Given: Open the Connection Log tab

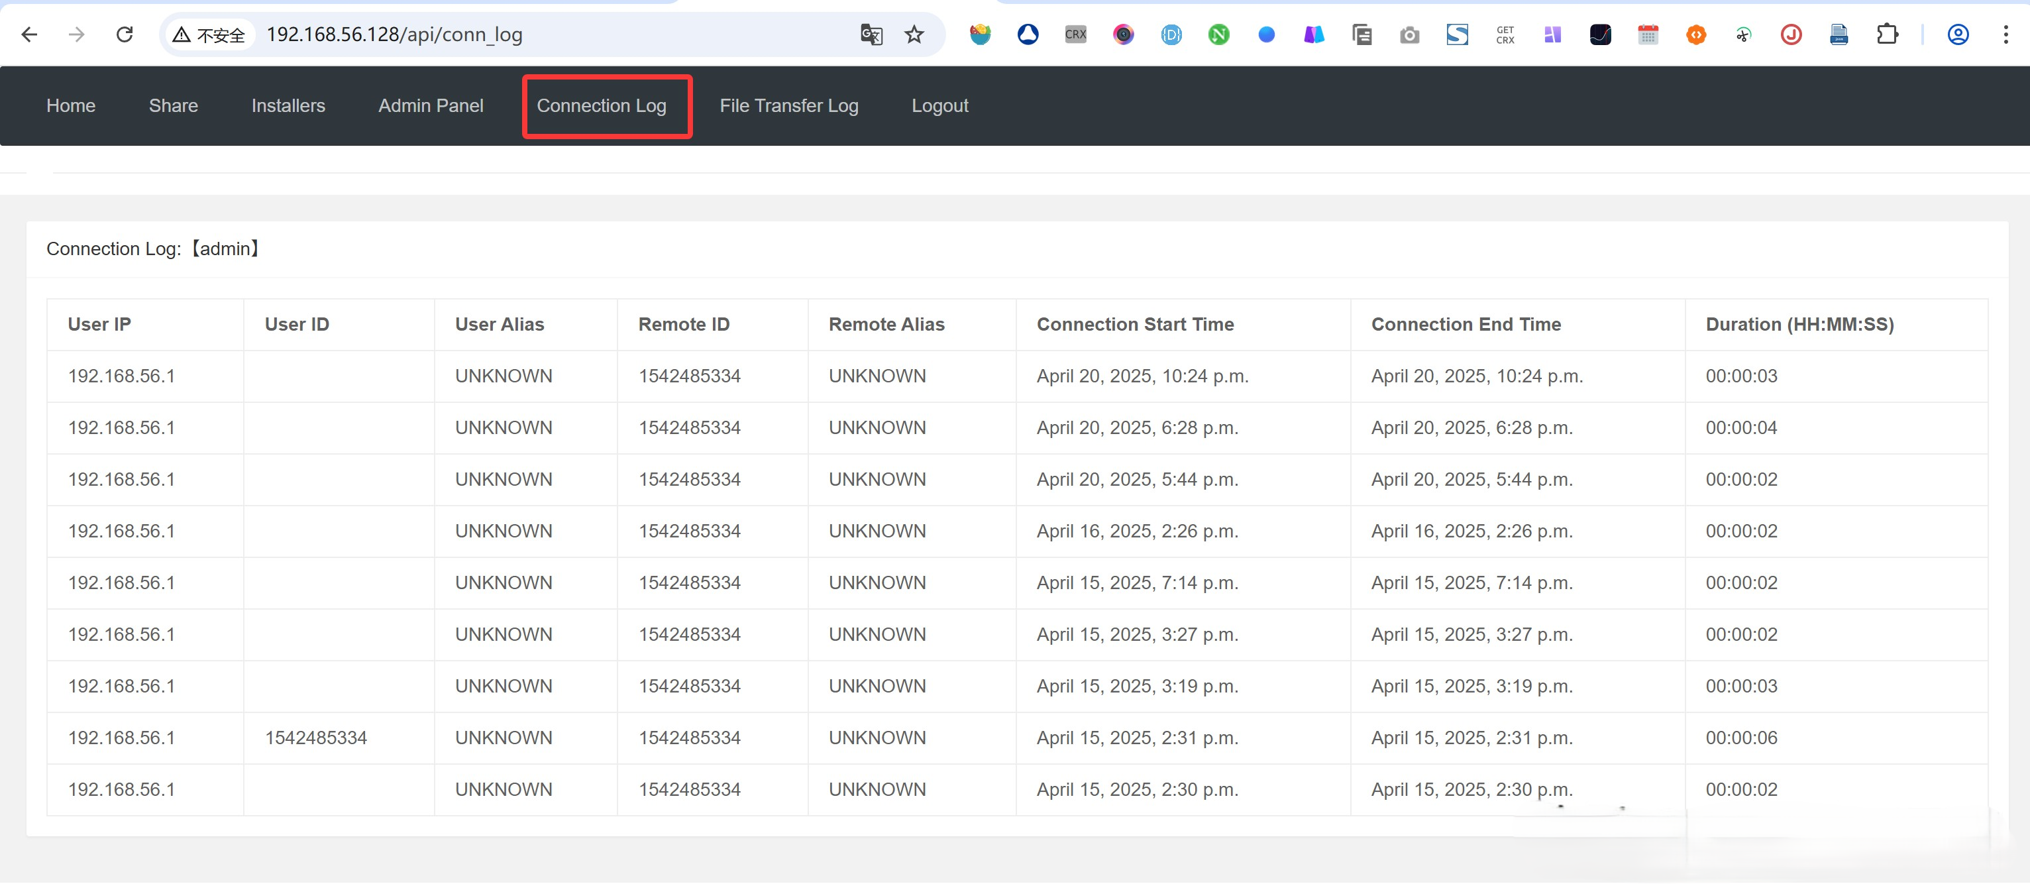Looking at the screenshot, I should 602,105.
